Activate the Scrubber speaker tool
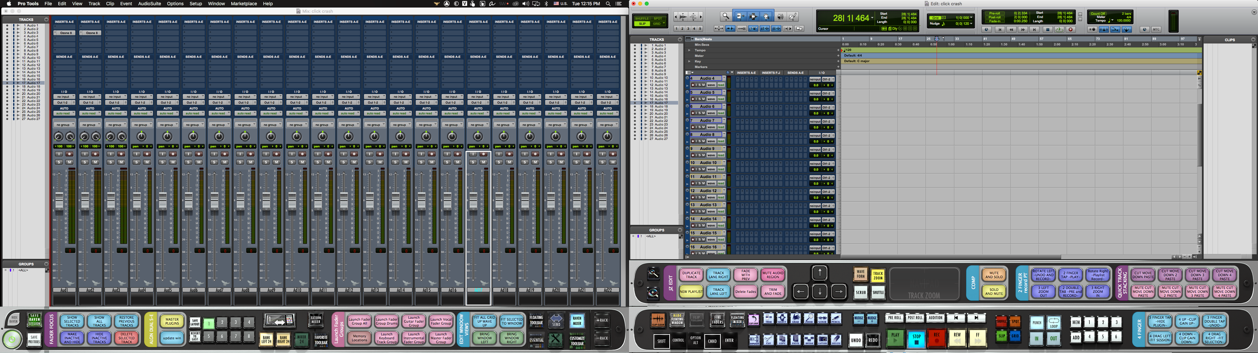This screenshot has height=353, width=1258. (780, 17)
